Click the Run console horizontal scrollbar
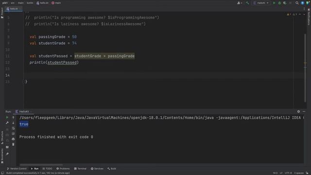311x175 pixels. click(41, 165)
